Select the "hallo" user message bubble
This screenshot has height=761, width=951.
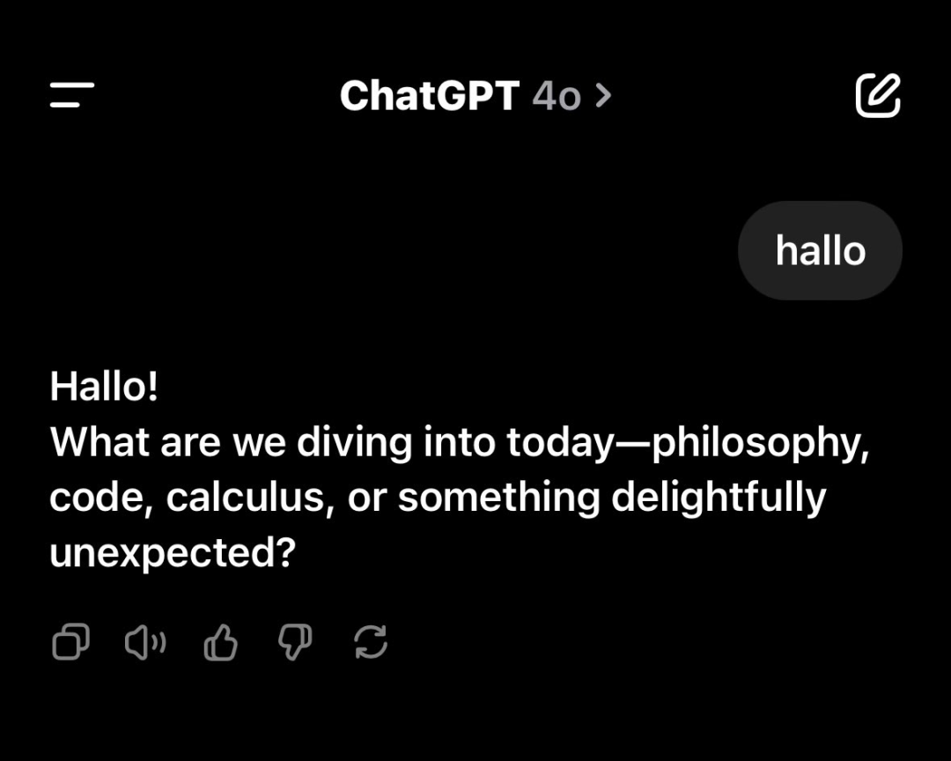pos(820,251)
